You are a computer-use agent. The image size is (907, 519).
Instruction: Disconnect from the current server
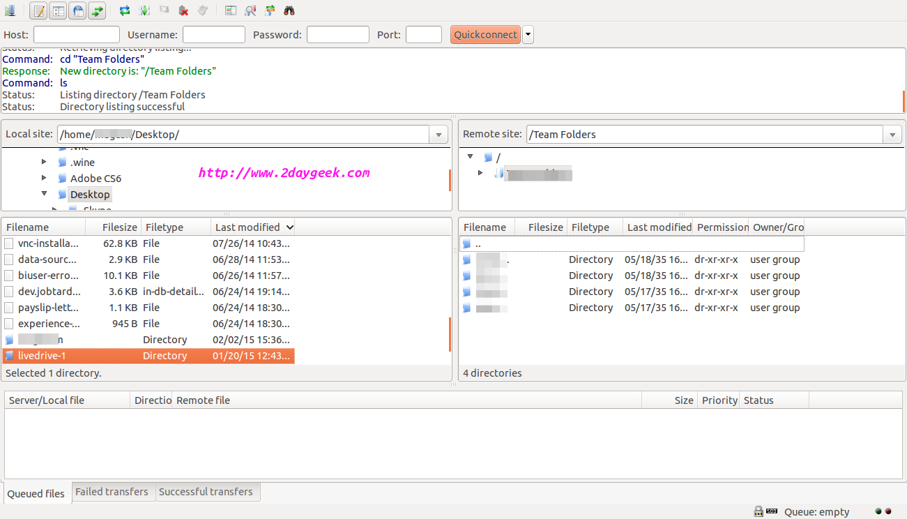[x=183, y=10]
